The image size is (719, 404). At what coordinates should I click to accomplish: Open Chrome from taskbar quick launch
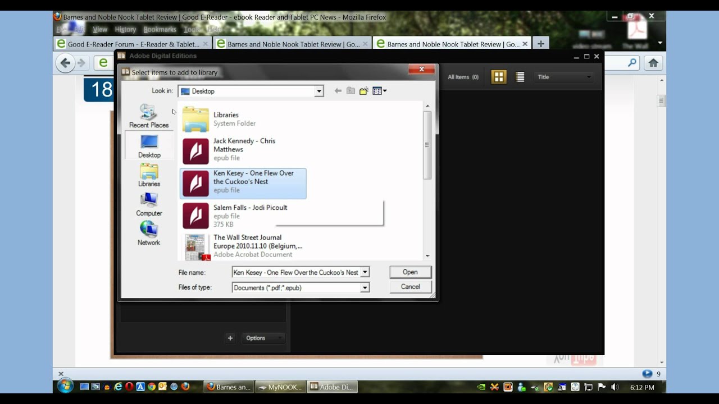152,387
